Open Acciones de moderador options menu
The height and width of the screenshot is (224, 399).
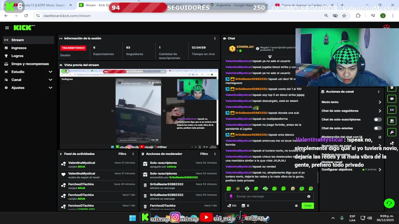tap(214, 154)
